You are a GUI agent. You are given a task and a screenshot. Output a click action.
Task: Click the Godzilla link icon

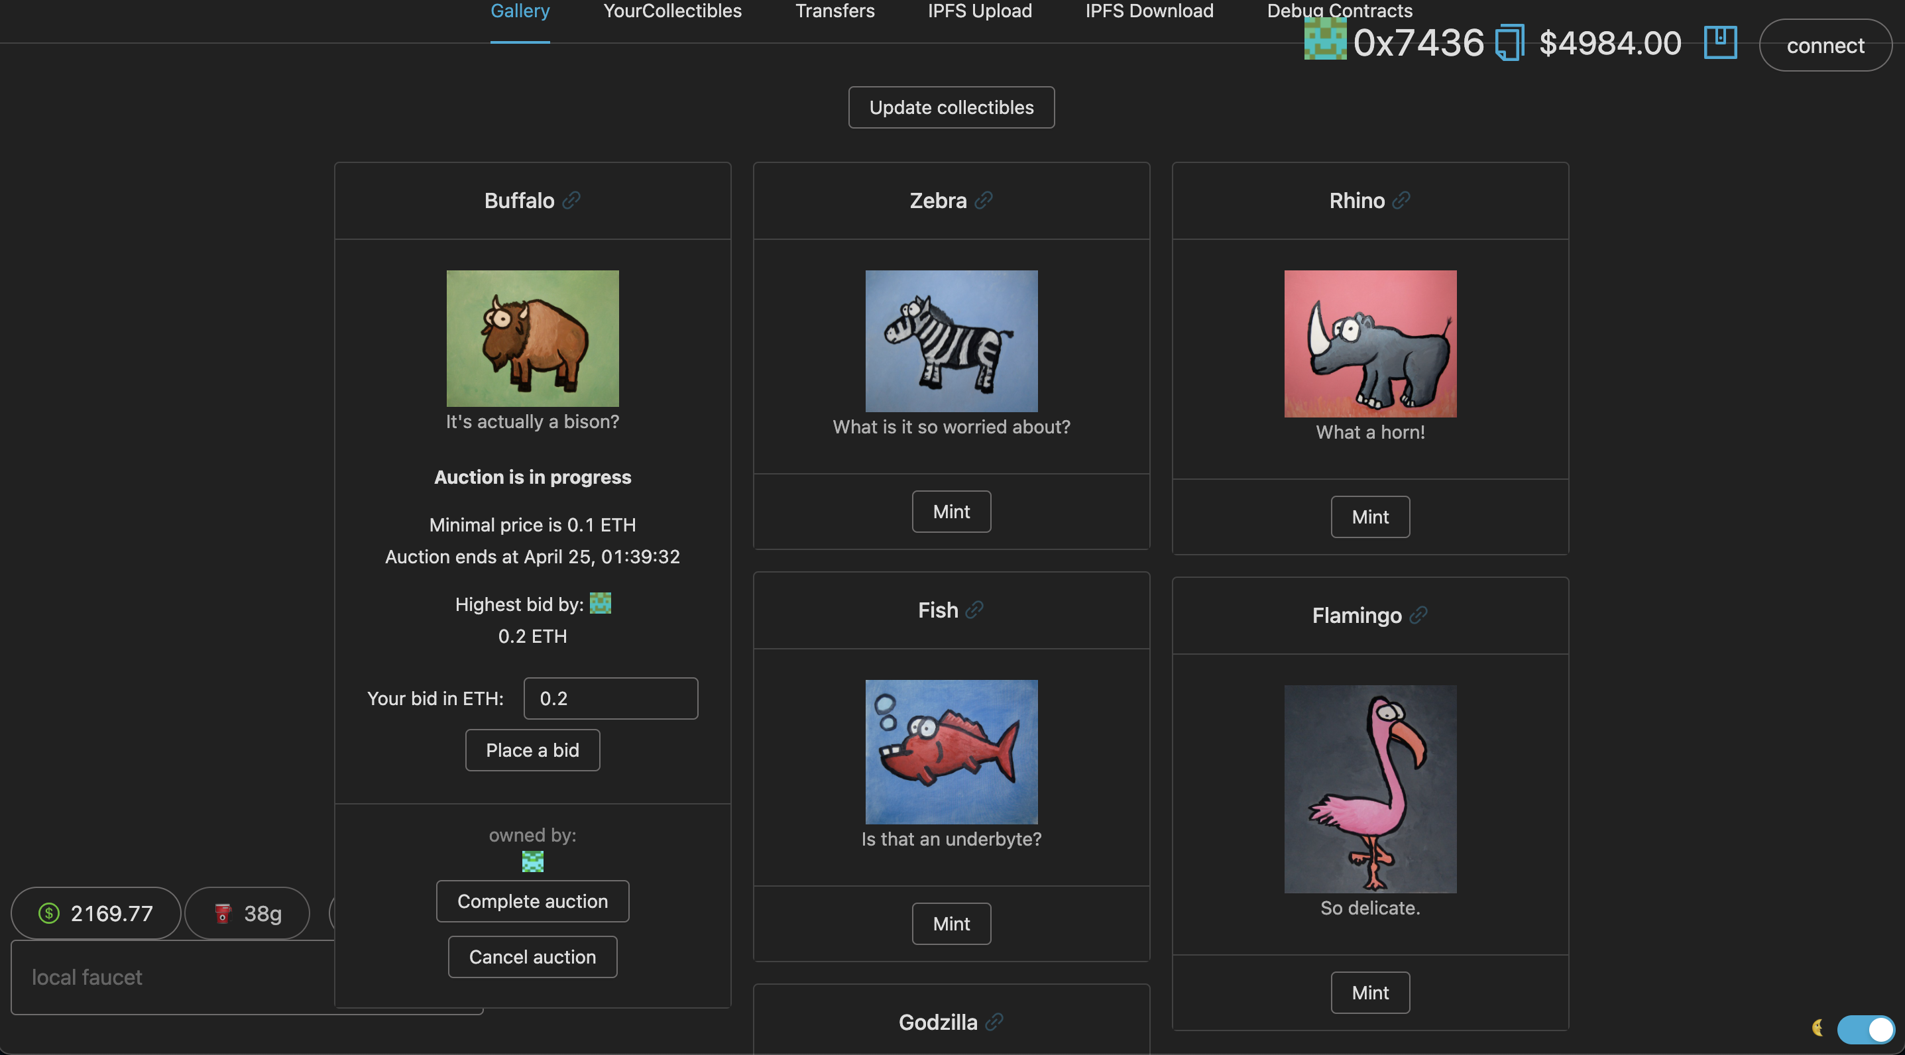pos(994,1022)
